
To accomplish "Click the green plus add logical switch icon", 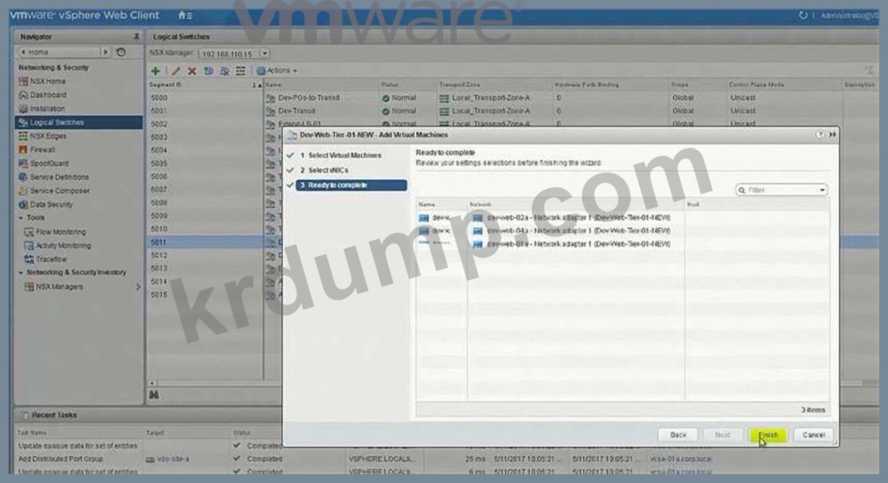I will [155, 70].
